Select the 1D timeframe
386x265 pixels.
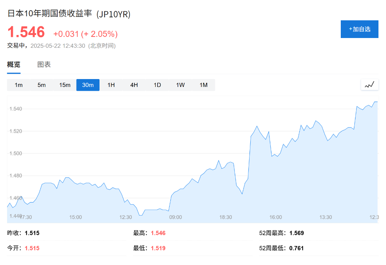click(x=157, y=85)
